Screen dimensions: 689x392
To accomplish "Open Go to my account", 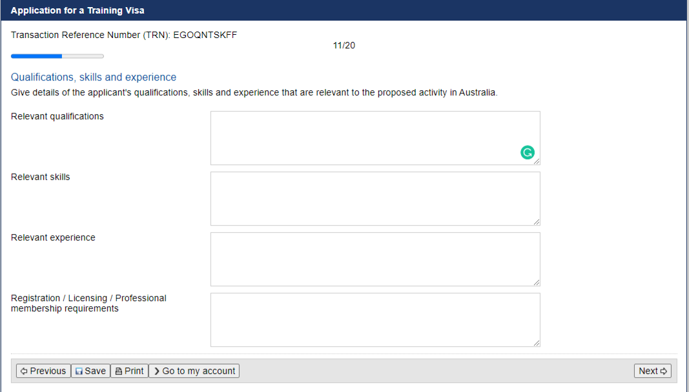I will (x=194, y=371).
